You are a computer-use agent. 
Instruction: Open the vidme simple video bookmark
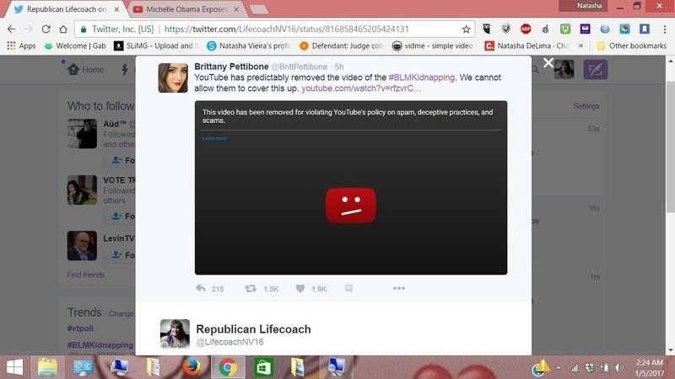point(433,45)
